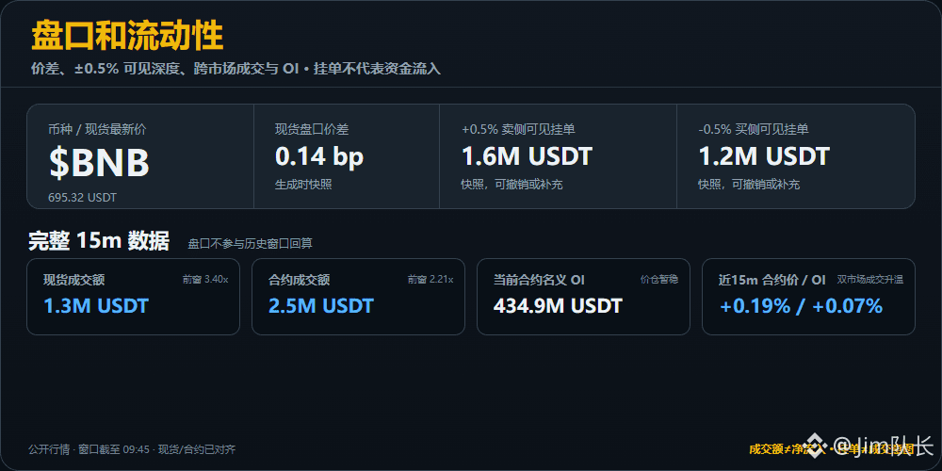942x471 pixels.
Task: Click the 当前合约名义 OI label
Action: pyautogui.click(x=539, y=280)
